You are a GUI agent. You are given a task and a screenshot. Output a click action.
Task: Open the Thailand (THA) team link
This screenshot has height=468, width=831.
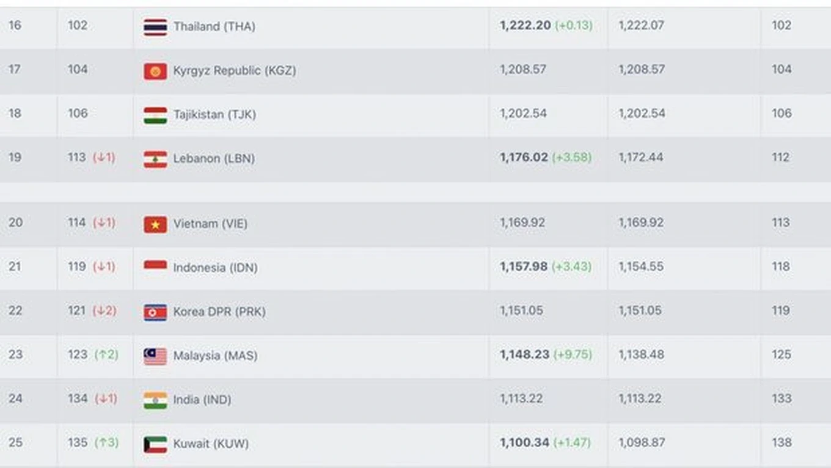click(x=214, y=26)
